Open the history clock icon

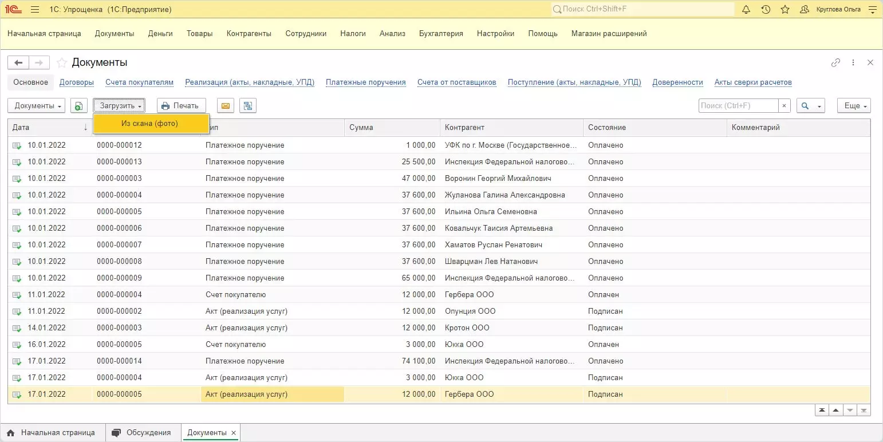[766, 9]
